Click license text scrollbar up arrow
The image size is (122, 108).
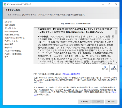click(x=116, y=29)
